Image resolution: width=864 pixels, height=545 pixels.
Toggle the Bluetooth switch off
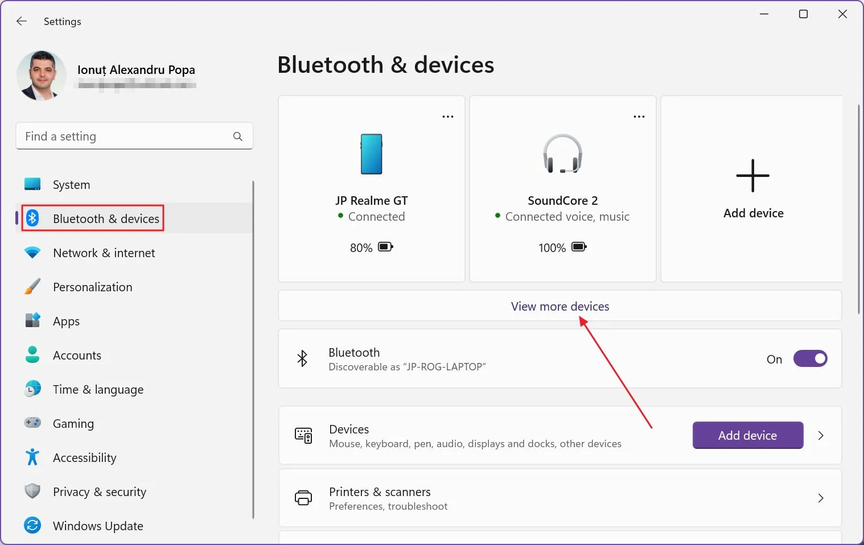[x=810, y=358]
